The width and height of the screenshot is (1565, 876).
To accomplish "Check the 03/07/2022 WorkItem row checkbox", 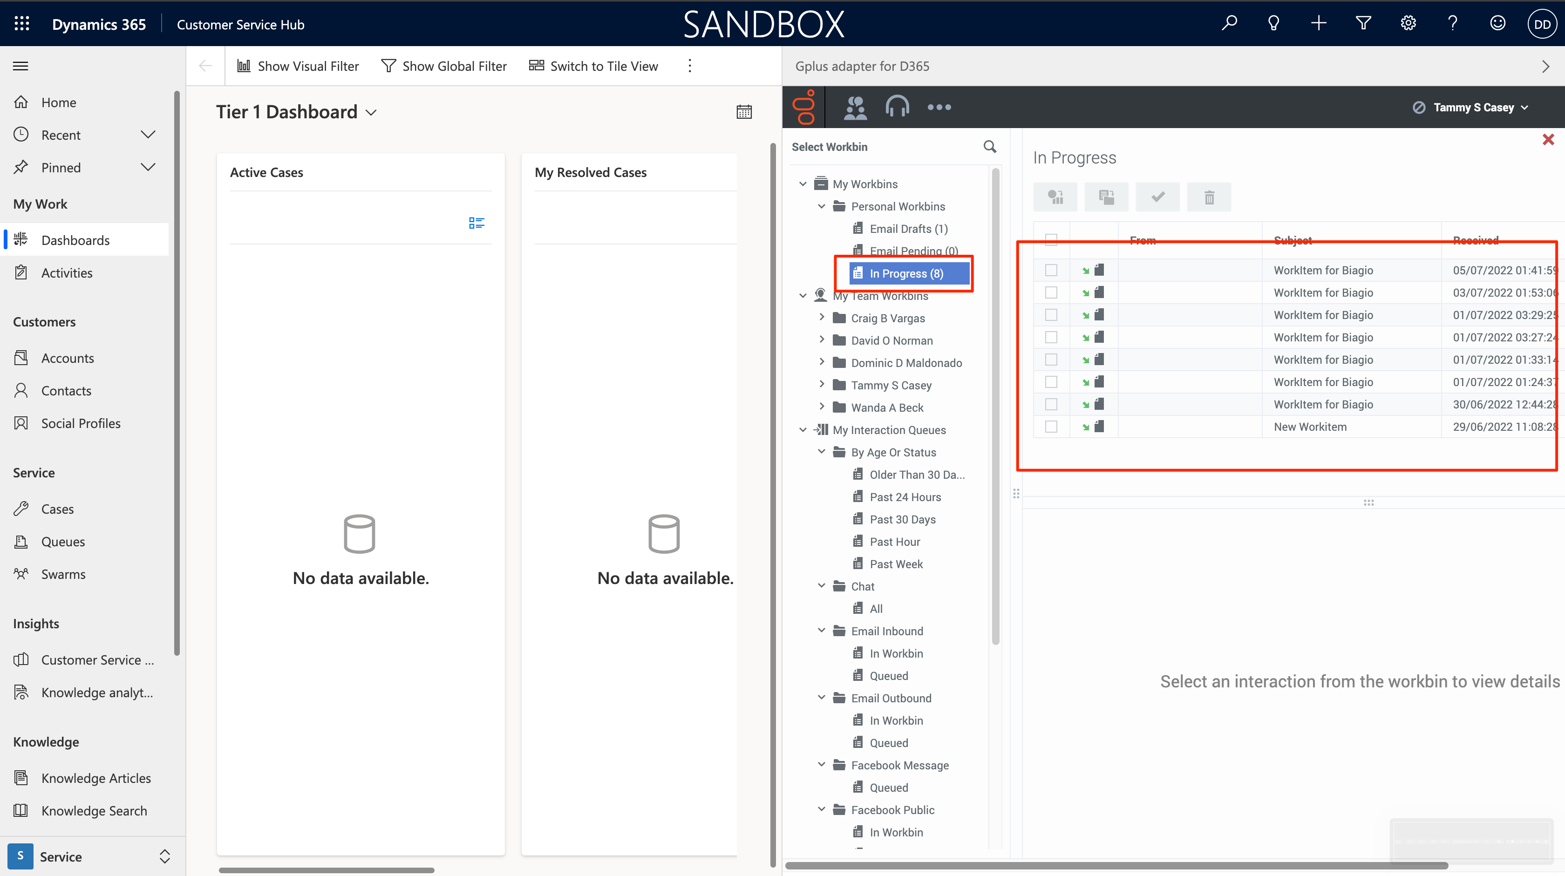I will click(x=1051, y=292).
